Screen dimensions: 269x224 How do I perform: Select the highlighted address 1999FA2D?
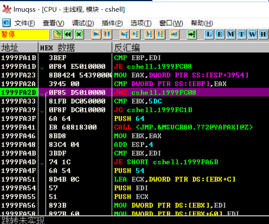[19, 92]
